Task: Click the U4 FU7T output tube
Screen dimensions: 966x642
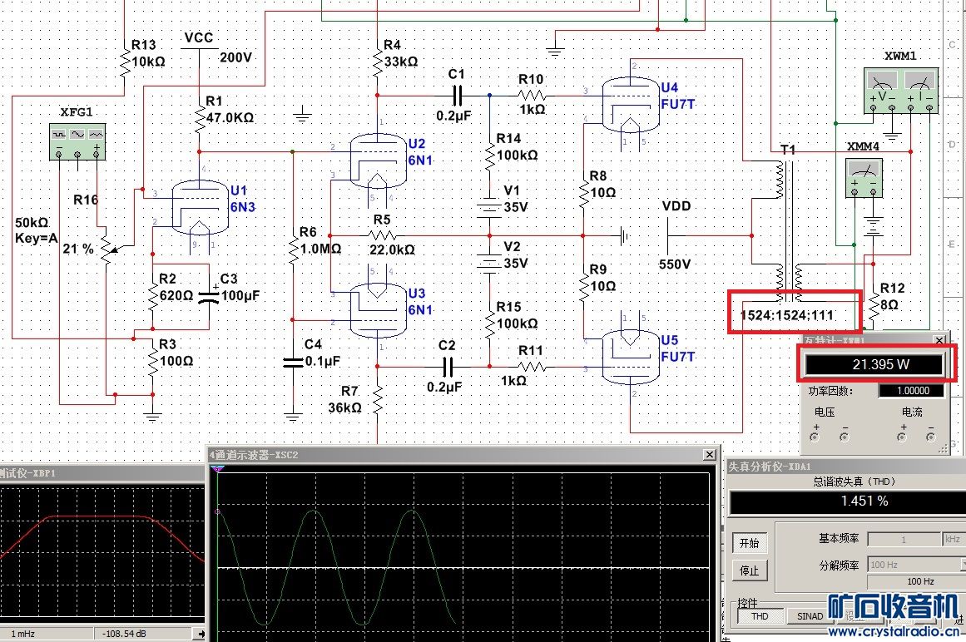Action: coord(628,104)
